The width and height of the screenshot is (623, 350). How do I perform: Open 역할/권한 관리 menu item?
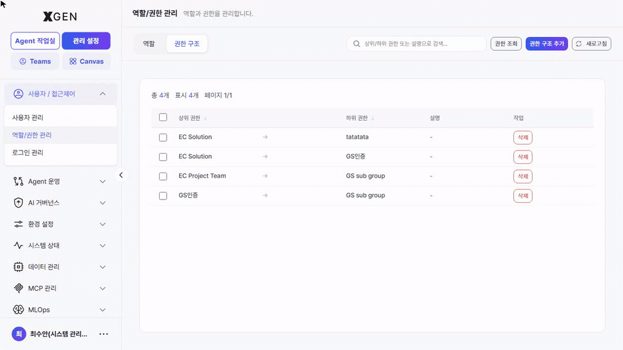[x=60, y=135]
